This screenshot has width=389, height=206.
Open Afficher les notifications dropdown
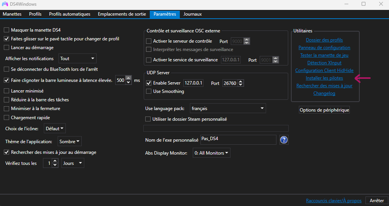click(78, 59)
